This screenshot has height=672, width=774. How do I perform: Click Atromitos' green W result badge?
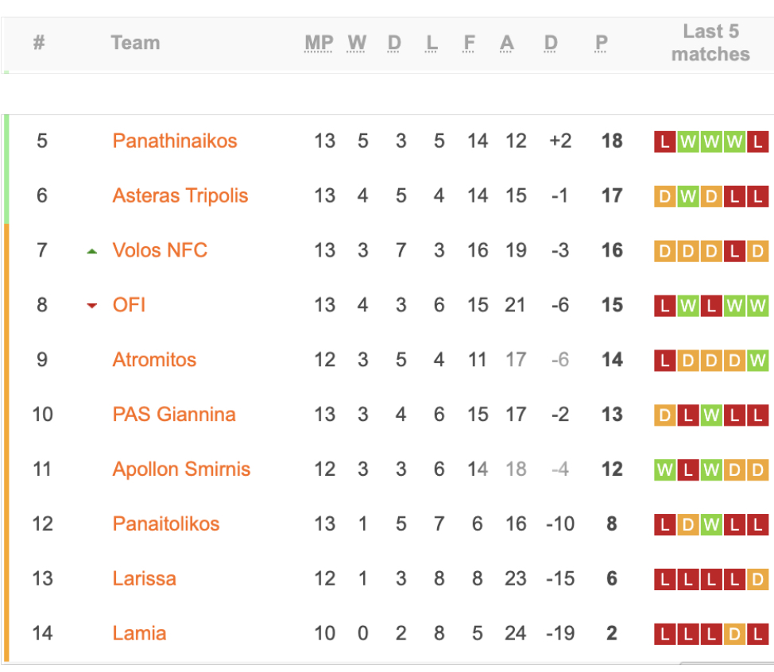pos(757,361)
